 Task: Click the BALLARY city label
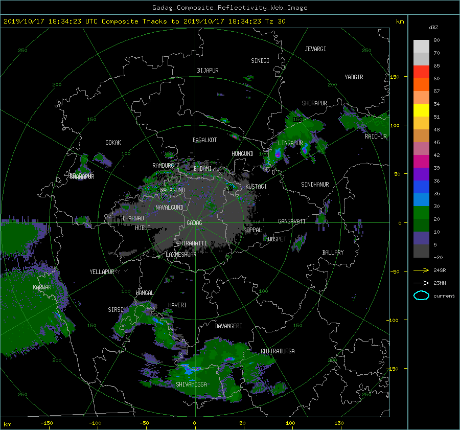333,253
